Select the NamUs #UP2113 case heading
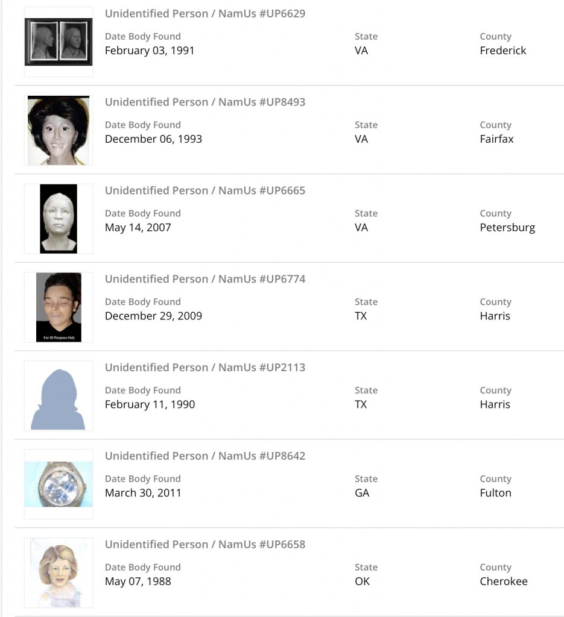564x617 pixels. [205, 368]
